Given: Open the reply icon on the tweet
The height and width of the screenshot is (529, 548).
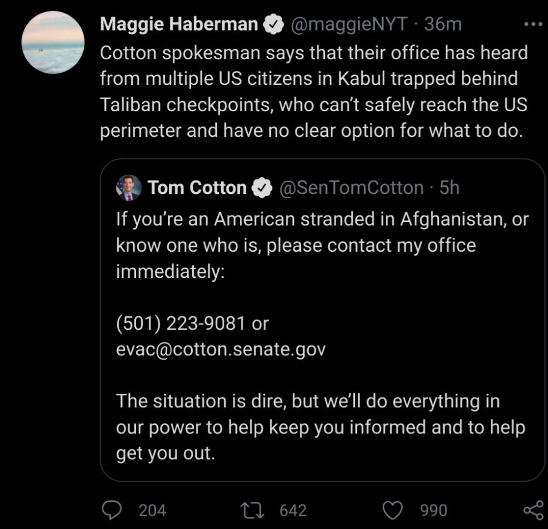Looking at the screenshot, I should (x=111, y=510).
